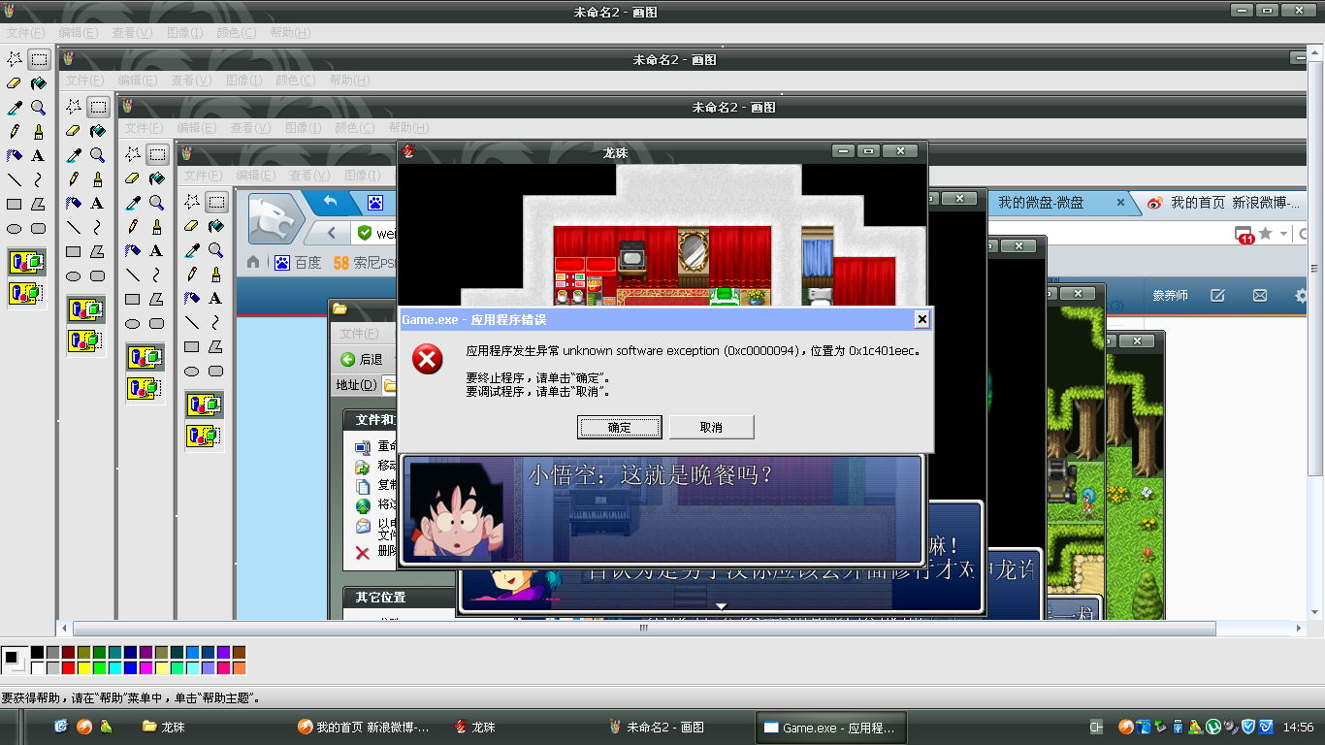
Task: Open 龙珠 folder from the taskbar
Action: 163,727
